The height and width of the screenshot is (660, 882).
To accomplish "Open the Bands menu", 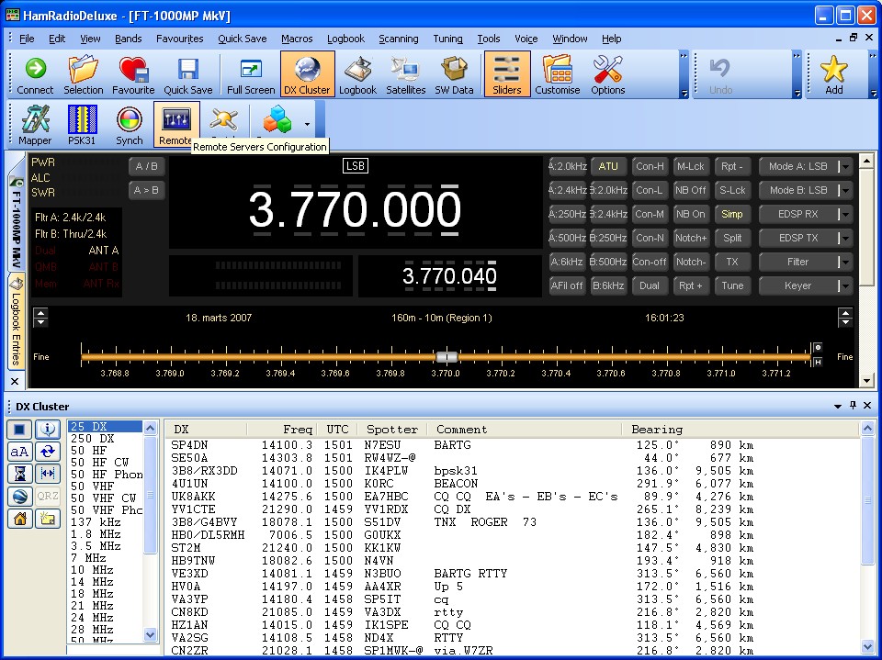I will click(129, 39).
